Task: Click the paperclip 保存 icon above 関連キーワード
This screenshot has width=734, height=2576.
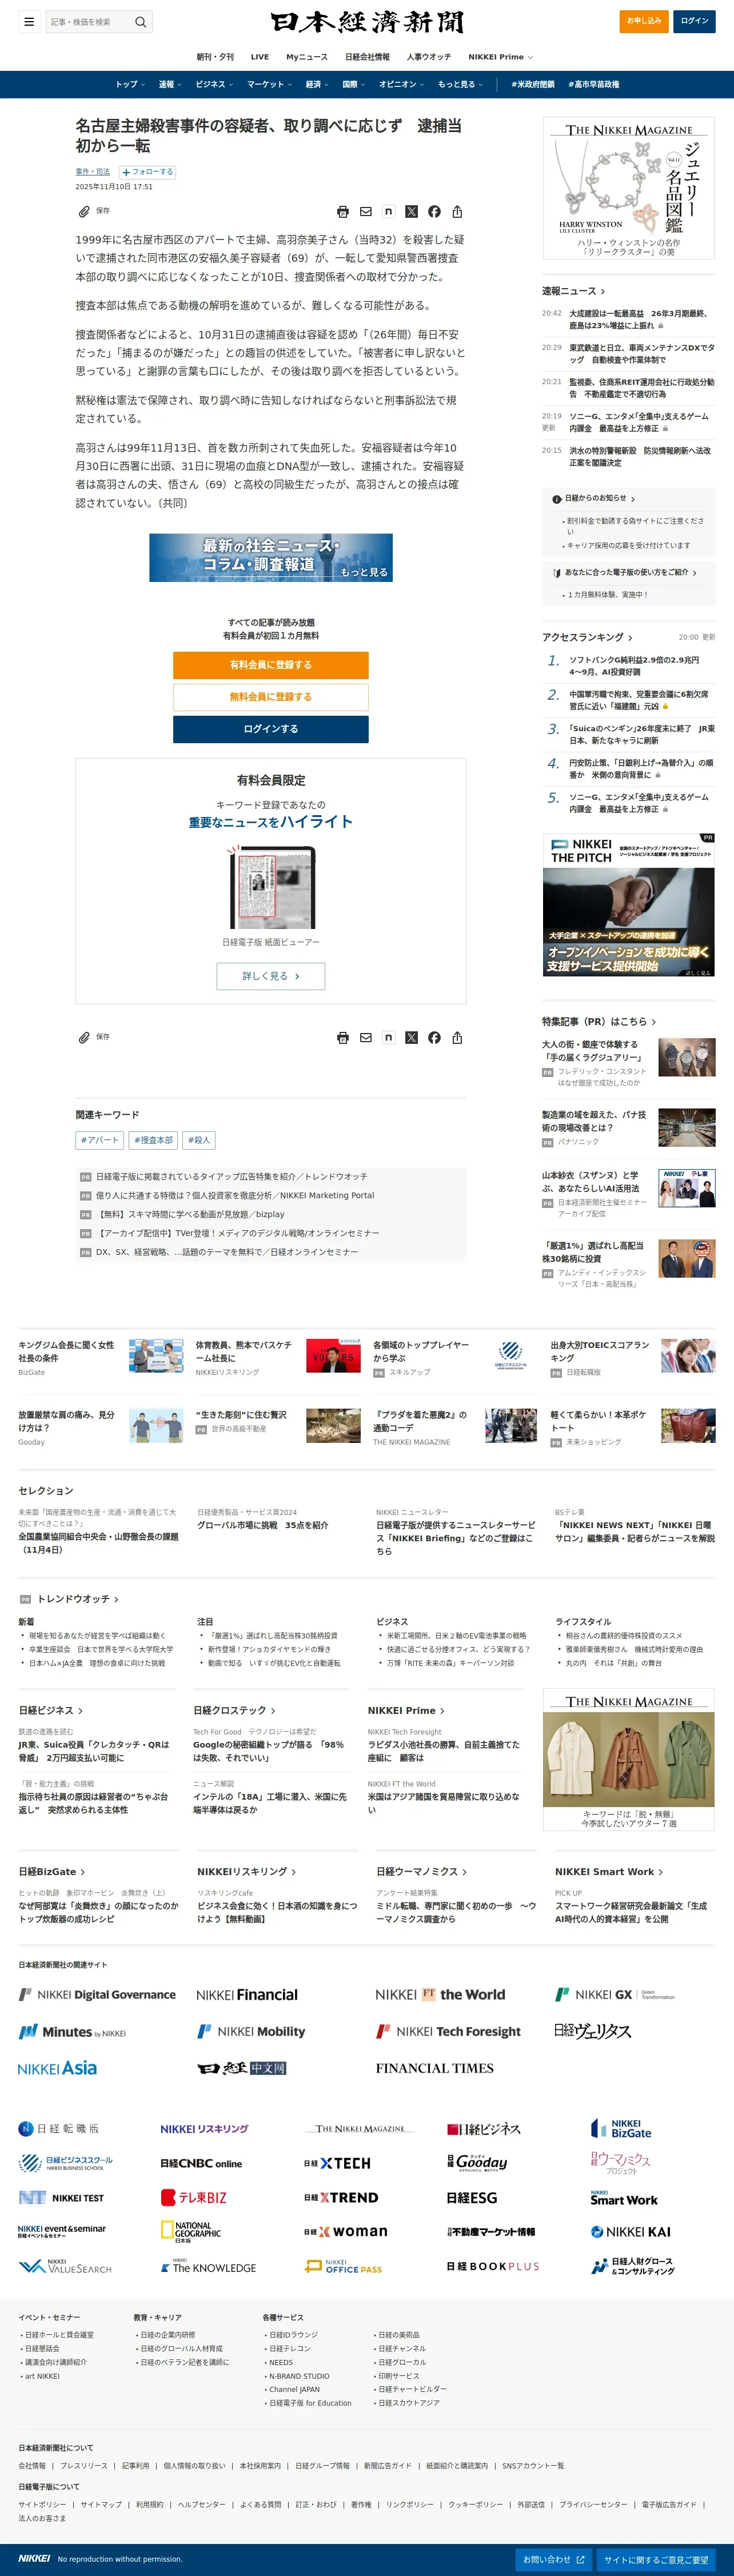Action: (84, 1038)
